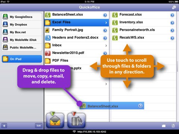179x134 pixels.
Task: Click the Inbox folder icon
Action: click(48, 45)
